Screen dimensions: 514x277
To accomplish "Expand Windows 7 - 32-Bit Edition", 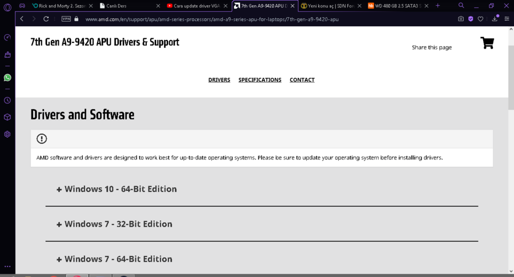I will tap(114, 224).
